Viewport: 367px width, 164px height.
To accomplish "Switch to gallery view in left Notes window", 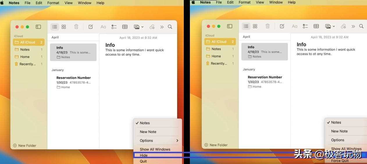I will tap(64, 27).
